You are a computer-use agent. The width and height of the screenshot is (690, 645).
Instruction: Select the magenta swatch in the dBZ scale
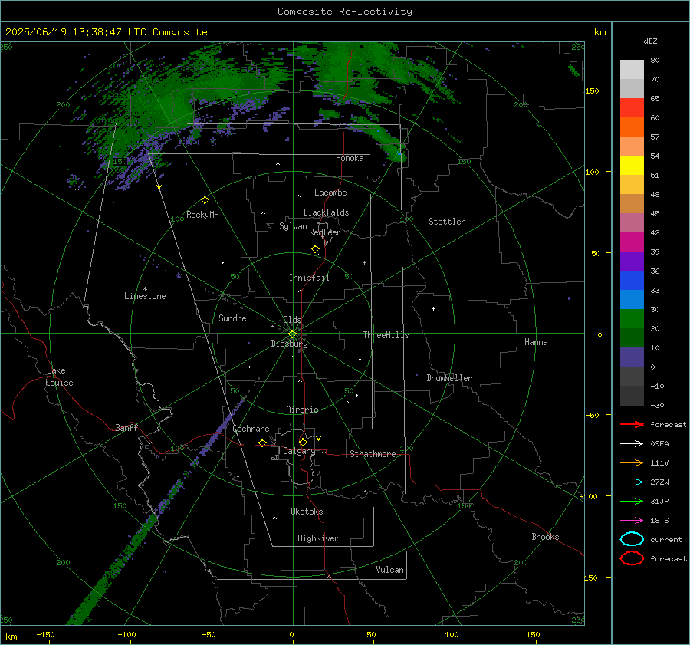point(632,242)
